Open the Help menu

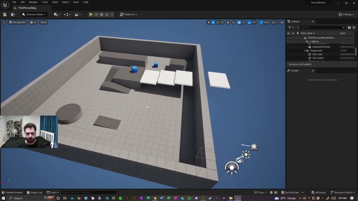[x=86, y=2]
